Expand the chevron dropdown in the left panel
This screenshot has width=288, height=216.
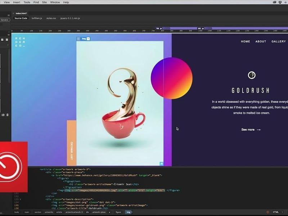pos(8,45)
